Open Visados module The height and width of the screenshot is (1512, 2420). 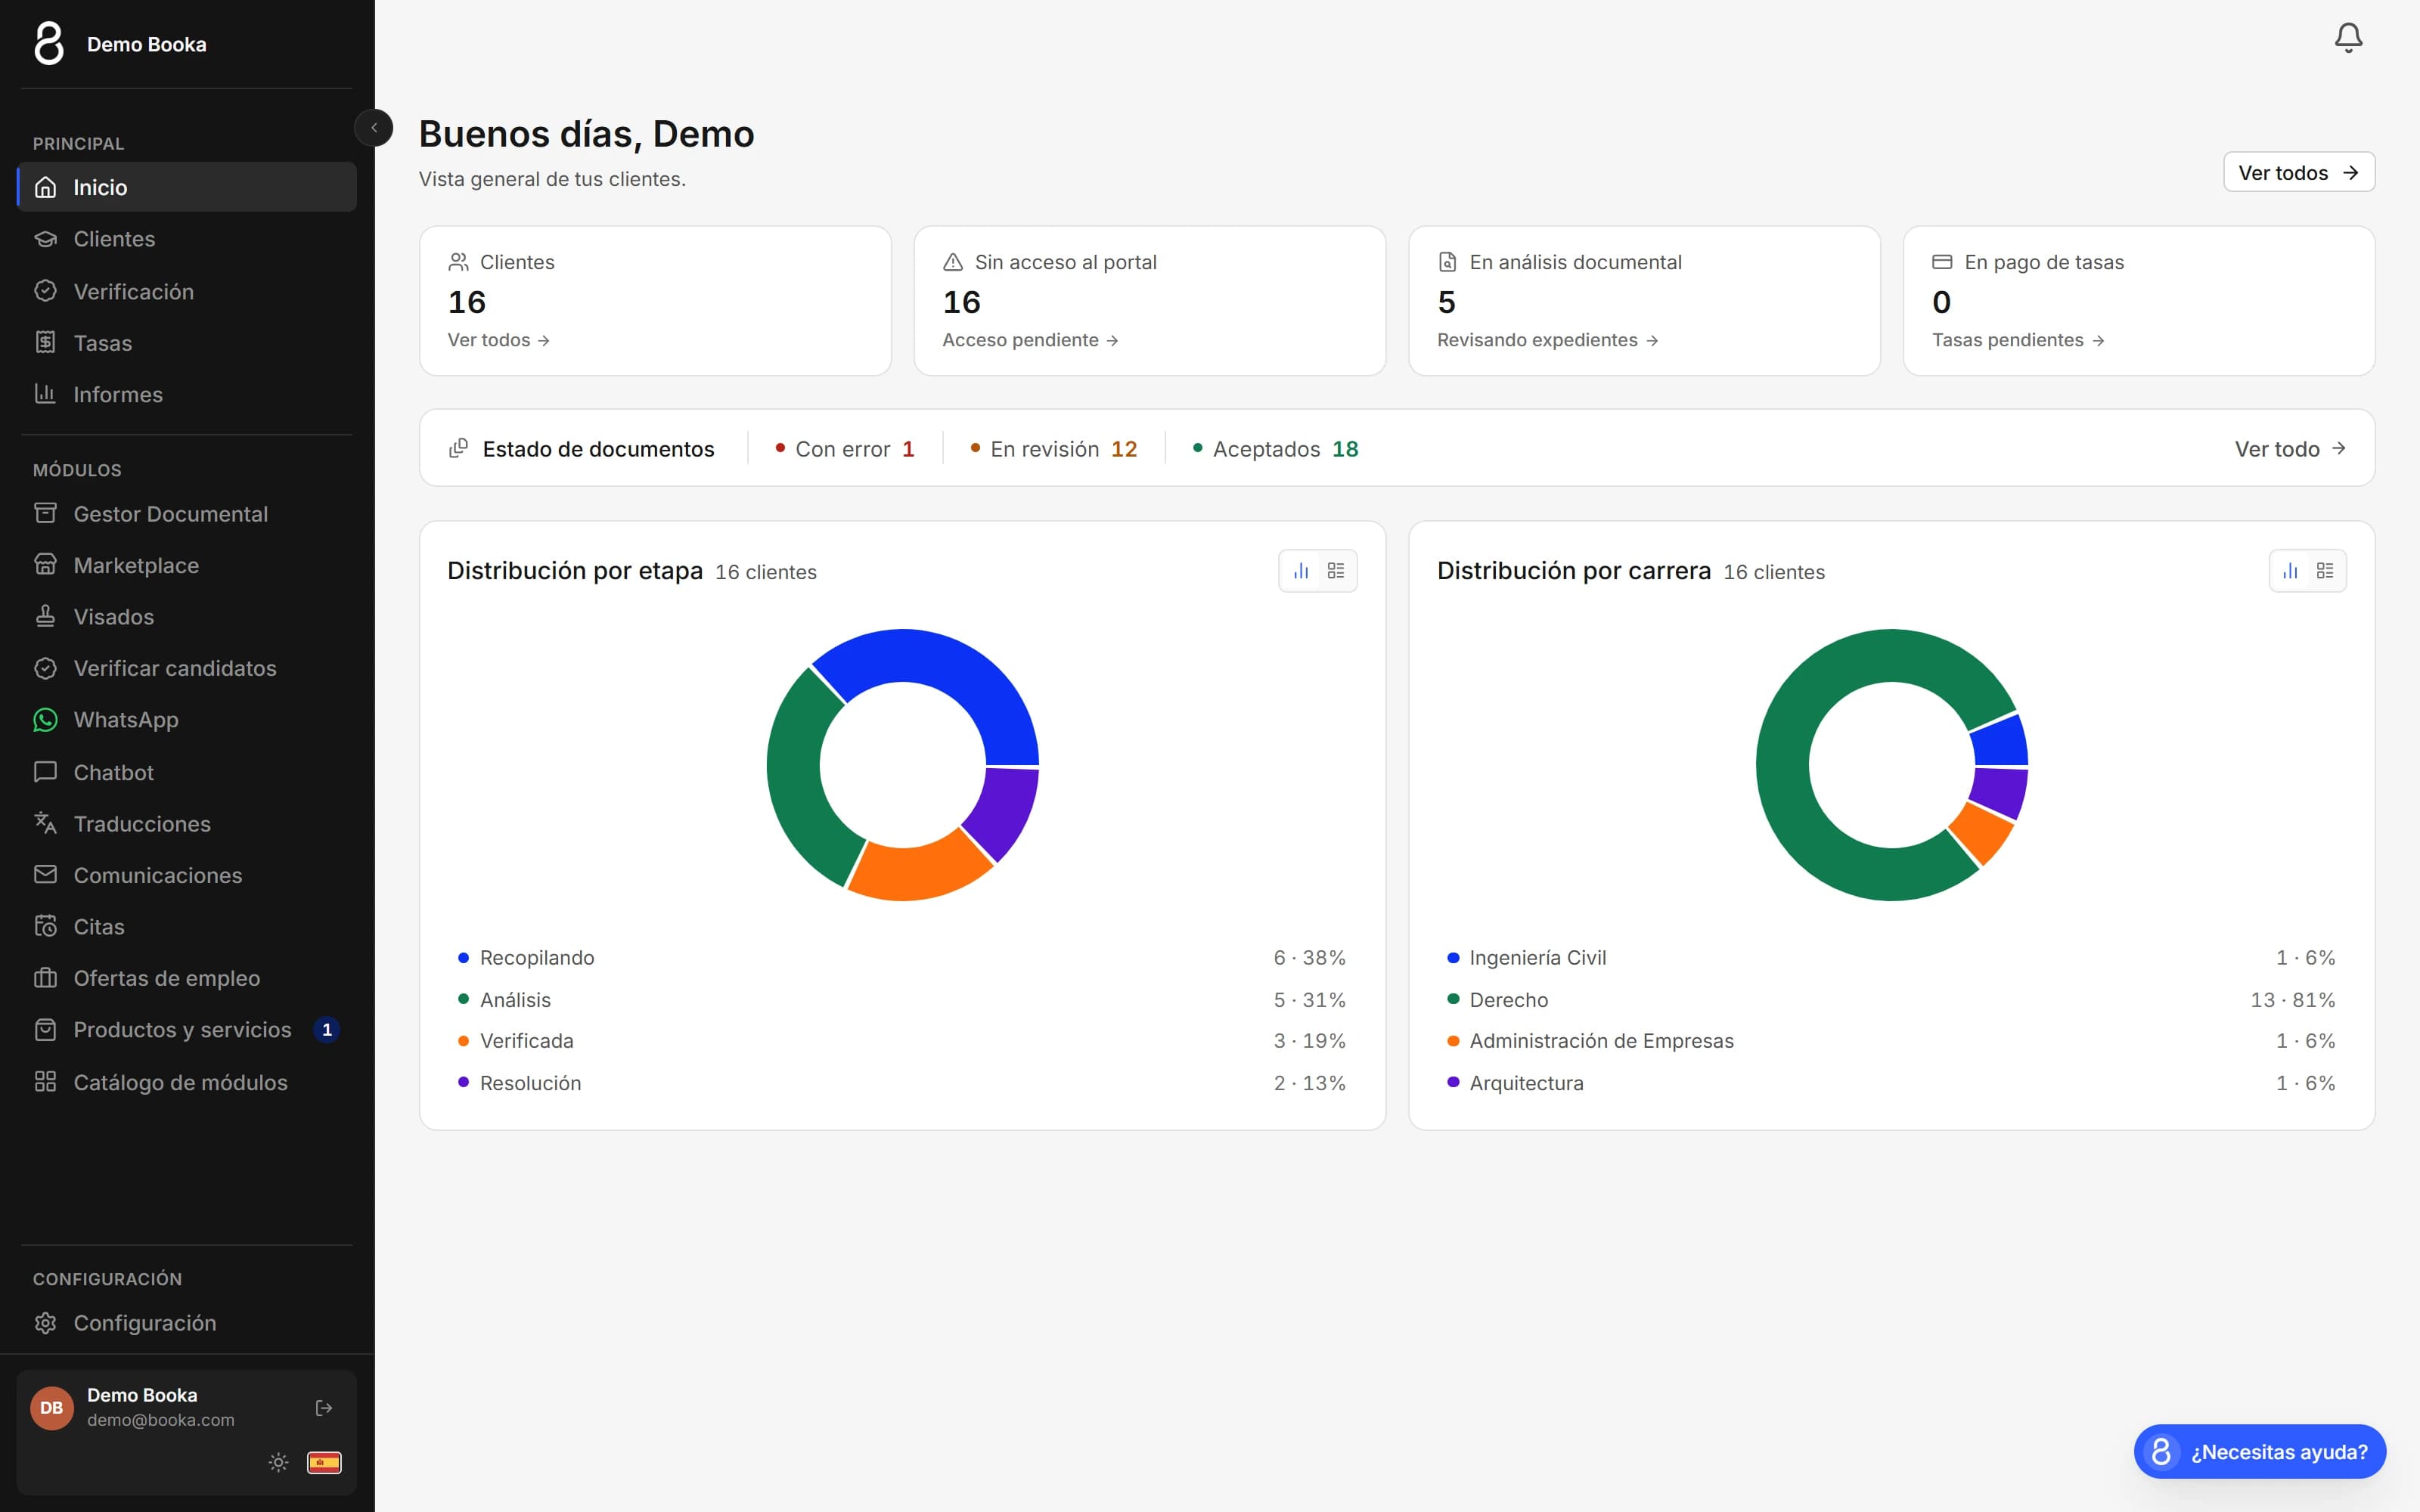187,617
